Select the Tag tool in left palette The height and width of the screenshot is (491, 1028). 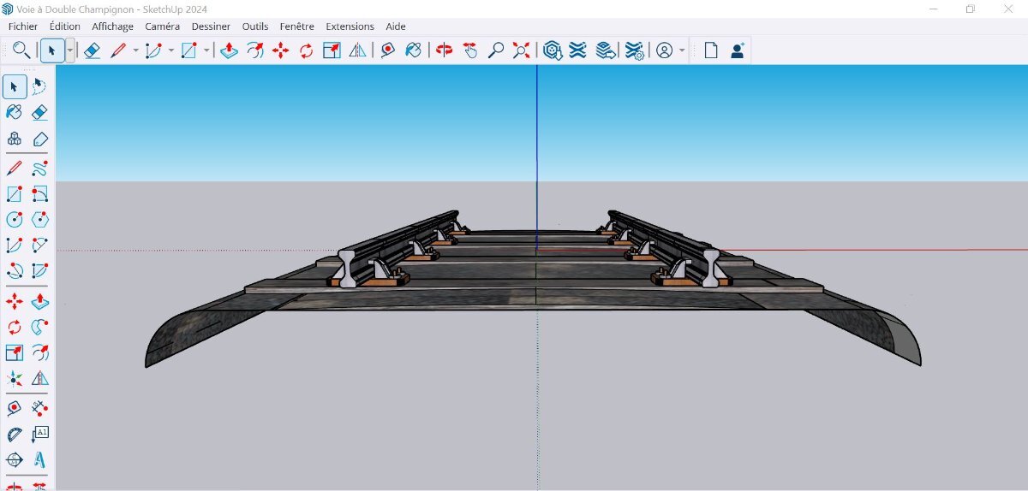[39, 139]
